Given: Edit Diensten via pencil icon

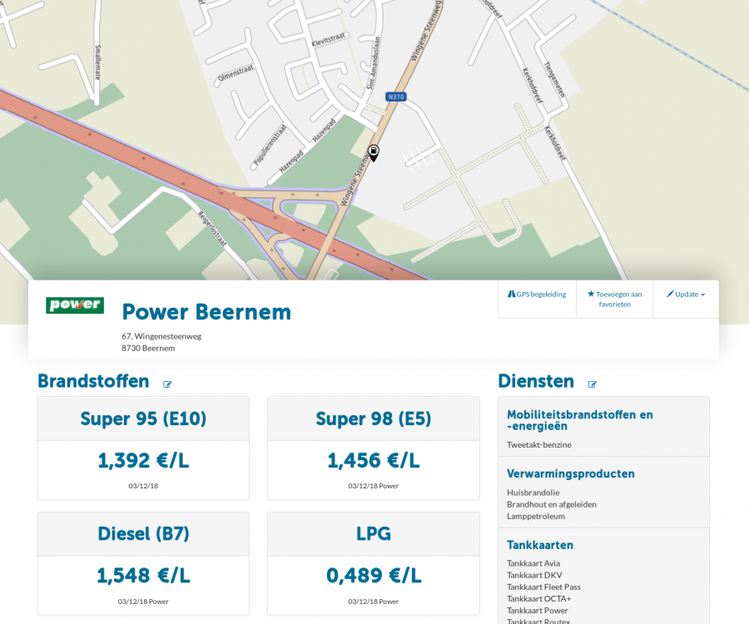Looking at the screenshot, I should point(593,384).
